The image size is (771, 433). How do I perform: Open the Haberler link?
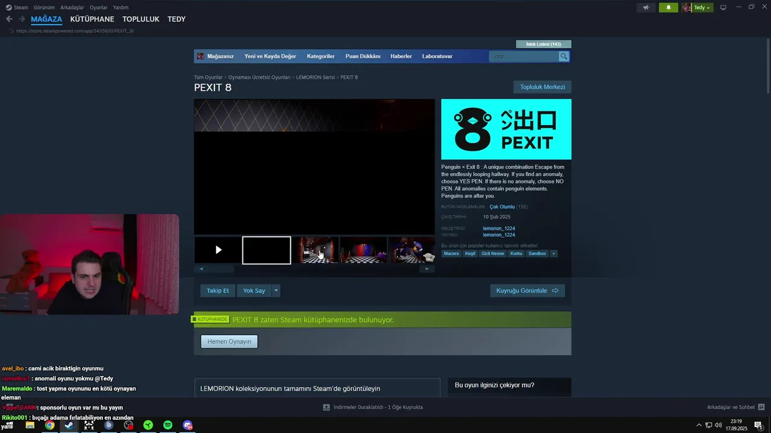point(401,57)
